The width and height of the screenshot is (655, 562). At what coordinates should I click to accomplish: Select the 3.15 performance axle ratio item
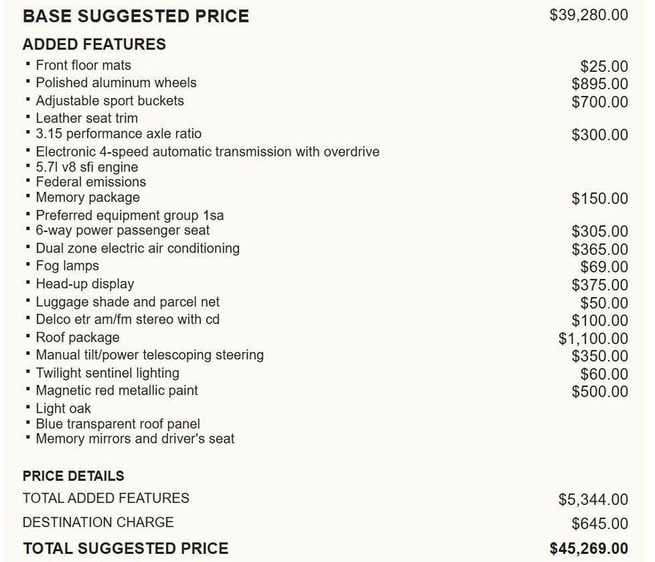[118, 134]
